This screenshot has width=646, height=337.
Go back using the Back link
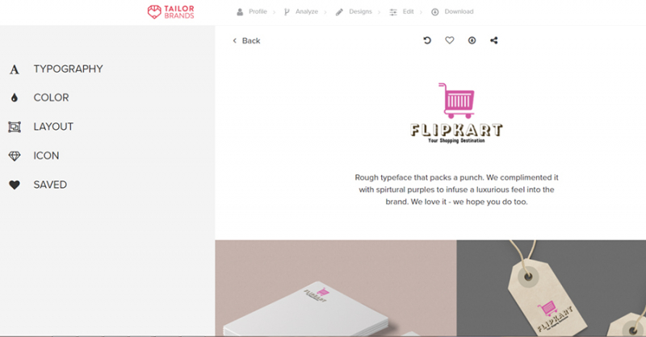246,41
